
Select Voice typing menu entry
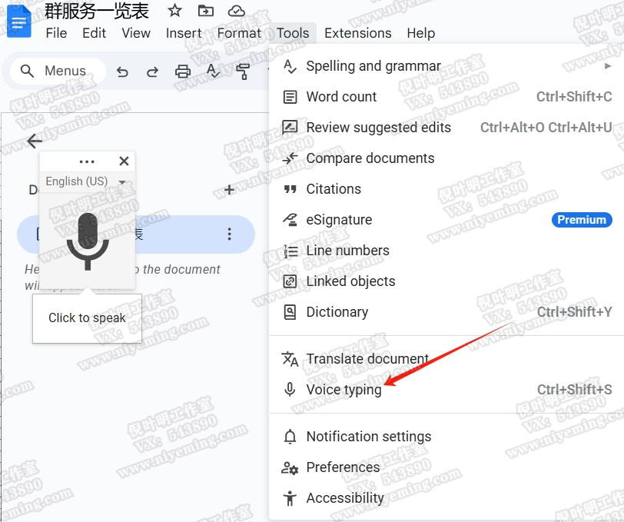[x=446, y=390]
